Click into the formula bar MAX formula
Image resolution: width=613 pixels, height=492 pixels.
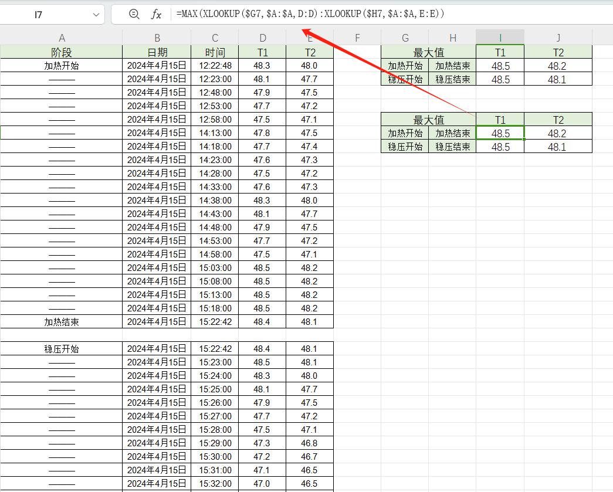coord(310,14)
